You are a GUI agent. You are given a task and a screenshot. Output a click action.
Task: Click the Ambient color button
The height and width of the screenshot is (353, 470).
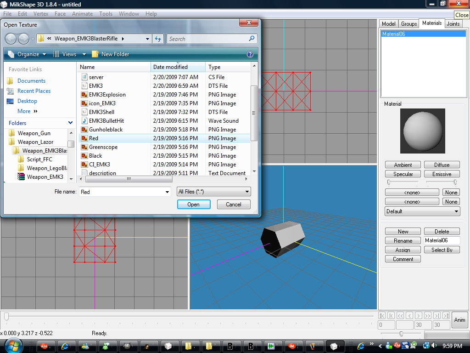tap(403, 165)
